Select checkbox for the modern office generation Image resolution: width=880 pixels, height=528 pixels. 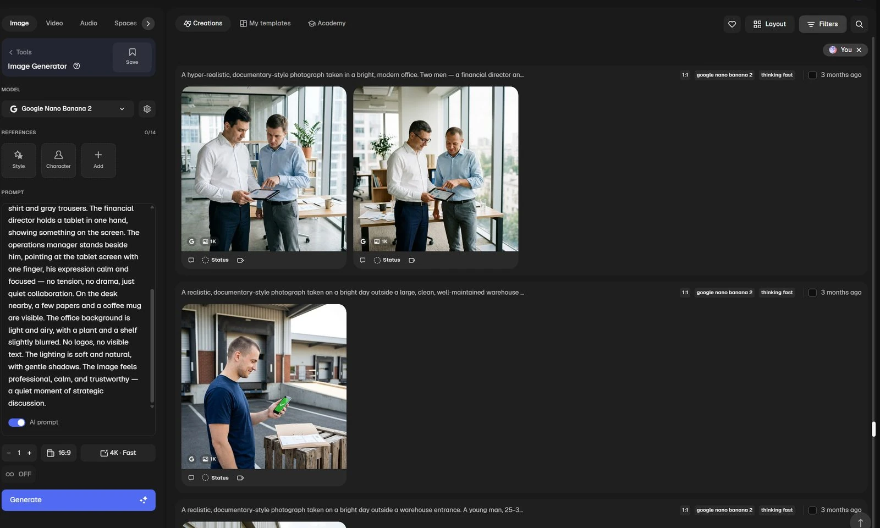click(x=812, y=75)
